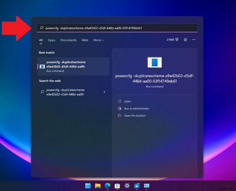Click the Microsoft Rewards trophy icon
Image resolution: width=236 pixels, height=191 pixels.
[x=177, y=40]
